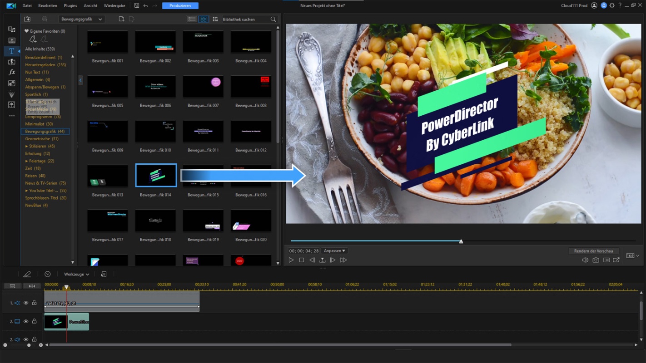The image size is (646, 363).
Task: Lock track 1
Action: [34, 303]
